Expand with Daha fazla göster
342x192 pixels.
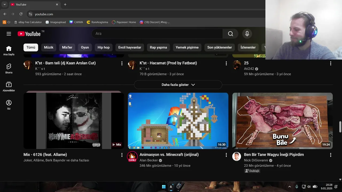click(178, 85)
